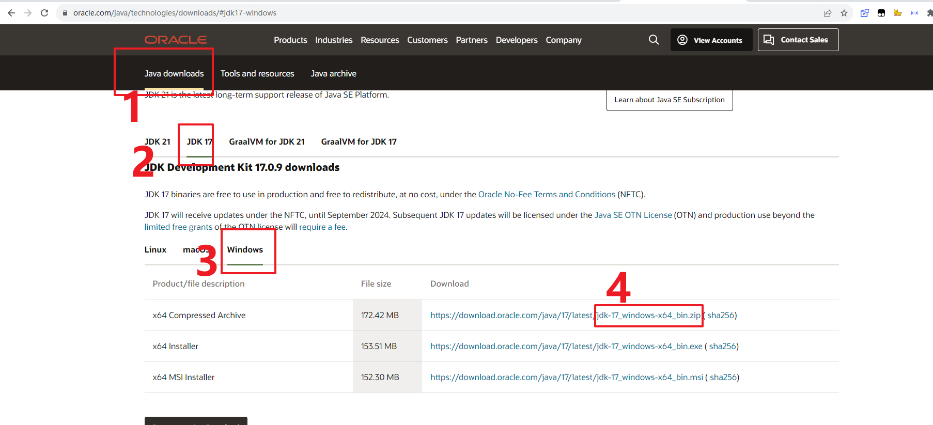This screenshot has height=425, width=933.
Task: Open the Partners menu
Action: [472, 40]
